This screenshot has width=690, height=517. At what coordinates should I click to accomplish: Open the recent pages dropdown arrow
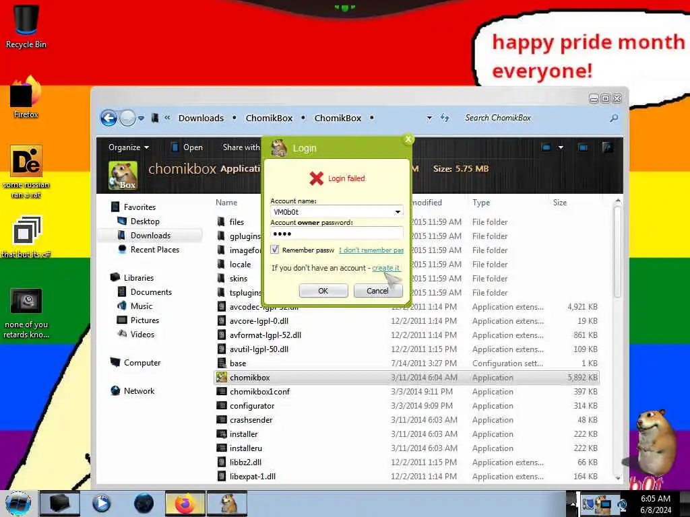click(x=141, y=118)
